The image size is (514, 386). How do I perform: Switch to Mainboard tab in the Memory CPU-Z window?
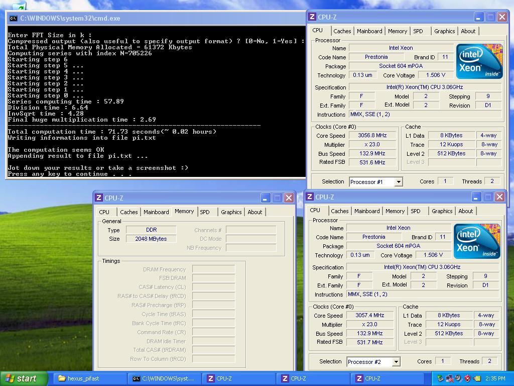[x=156, y=212]
